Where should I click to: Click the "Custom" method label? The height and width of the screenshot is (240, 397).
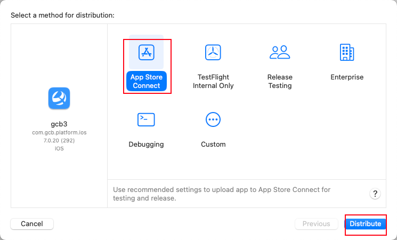(213, 145)
